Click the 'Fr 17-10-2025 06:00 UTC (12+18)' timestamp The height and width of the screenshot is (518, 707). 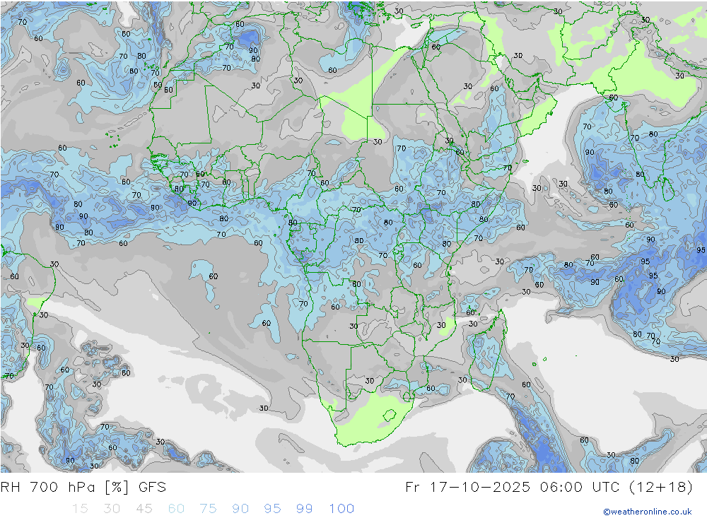tap(549, 488)
